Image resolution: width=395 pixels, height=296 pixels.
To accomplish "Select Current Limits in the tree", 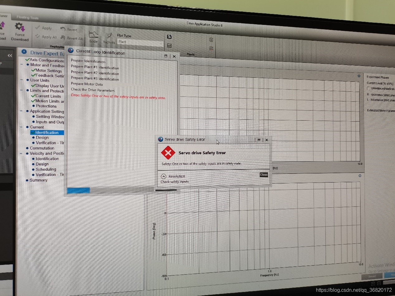I will coord(48,96).
